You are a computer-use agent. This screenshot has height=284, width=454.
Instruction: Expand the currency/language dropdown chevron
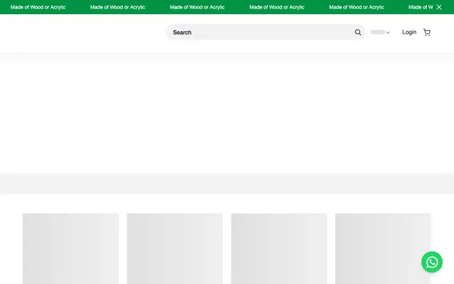(388, 33)
